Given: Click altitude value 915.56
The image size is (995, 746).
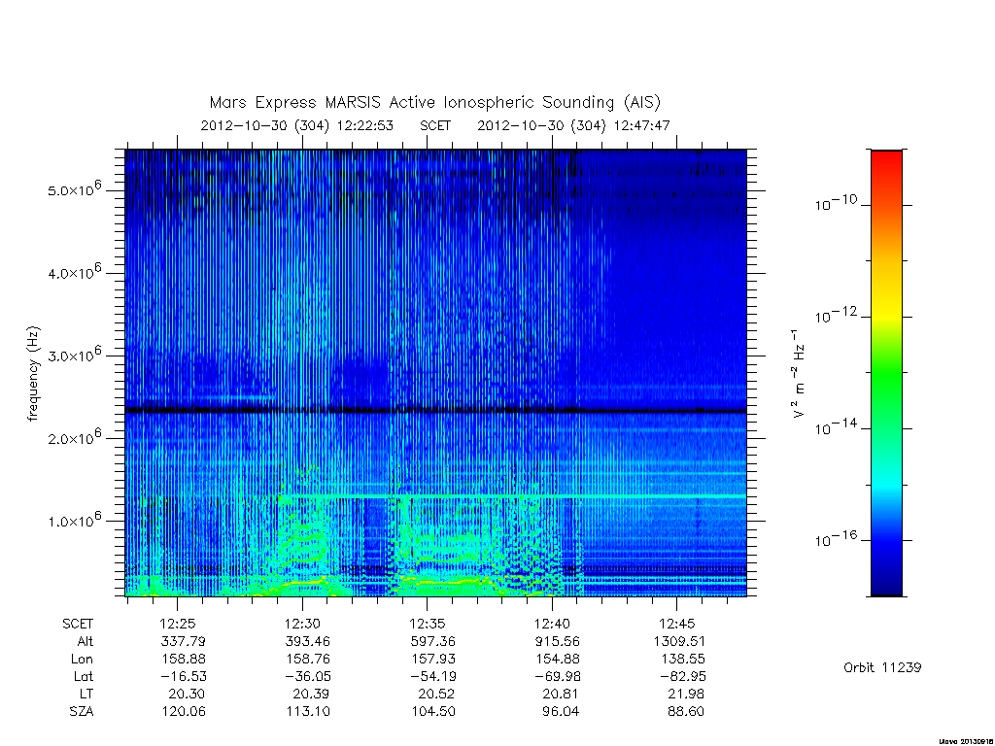Looking at the screenshot, I should coord(557,641).
